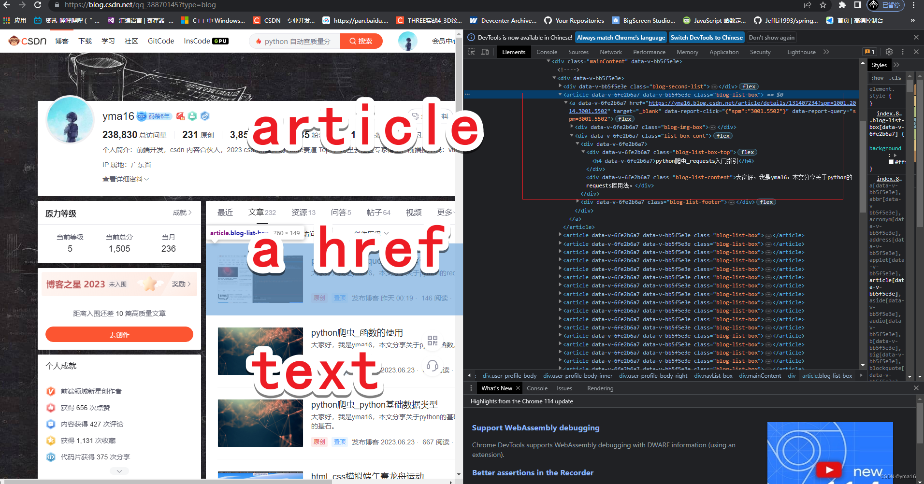924x484 pixels.
Task: Toggle flex badge on blog-list-box-top div
Action: tap(748, 152)
